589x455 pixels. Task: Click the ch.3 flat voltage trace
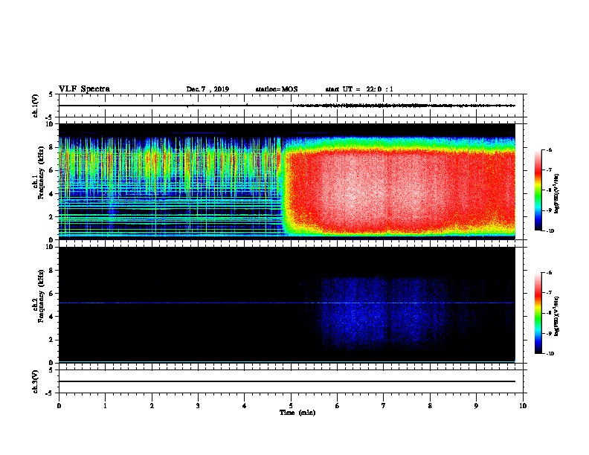pos(287,381)
